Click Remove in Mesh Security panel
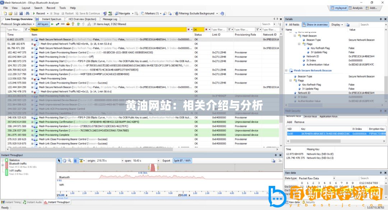The image size is (388, 210). [x=299, y=122]
